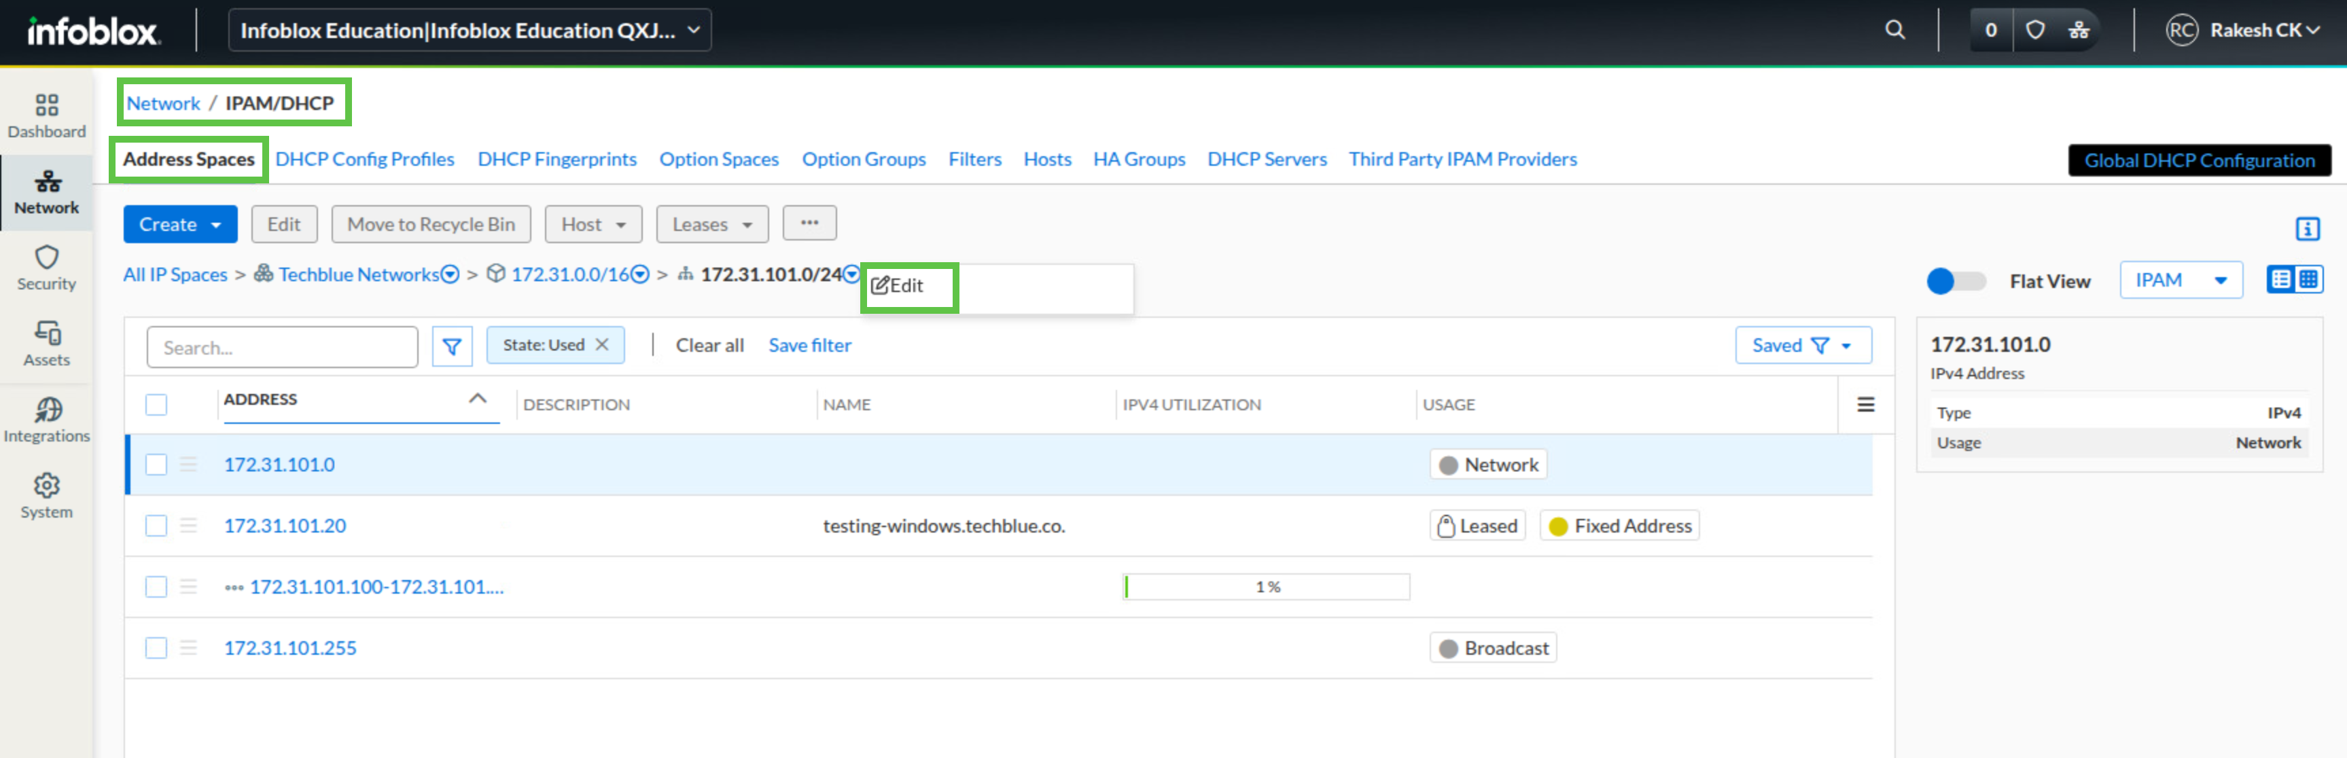Open Global DHCP Configuration
This screenshot has height=758, width=2347.
click(x=2200, y=160)
